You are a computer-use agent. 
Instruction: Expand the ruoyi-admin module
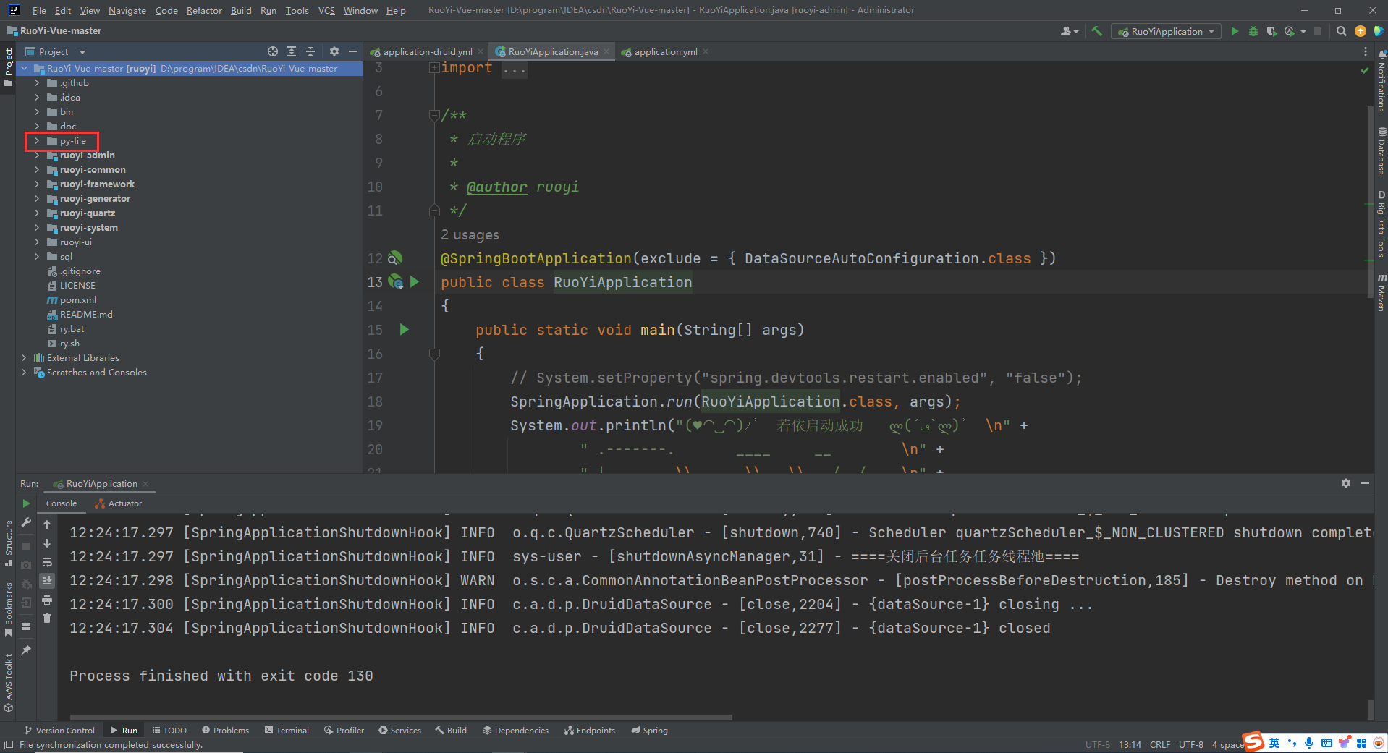(37, 156)
